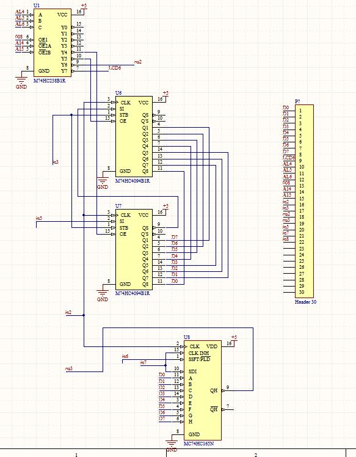
Task: Click header pin number 15
Action: point(302,199)
